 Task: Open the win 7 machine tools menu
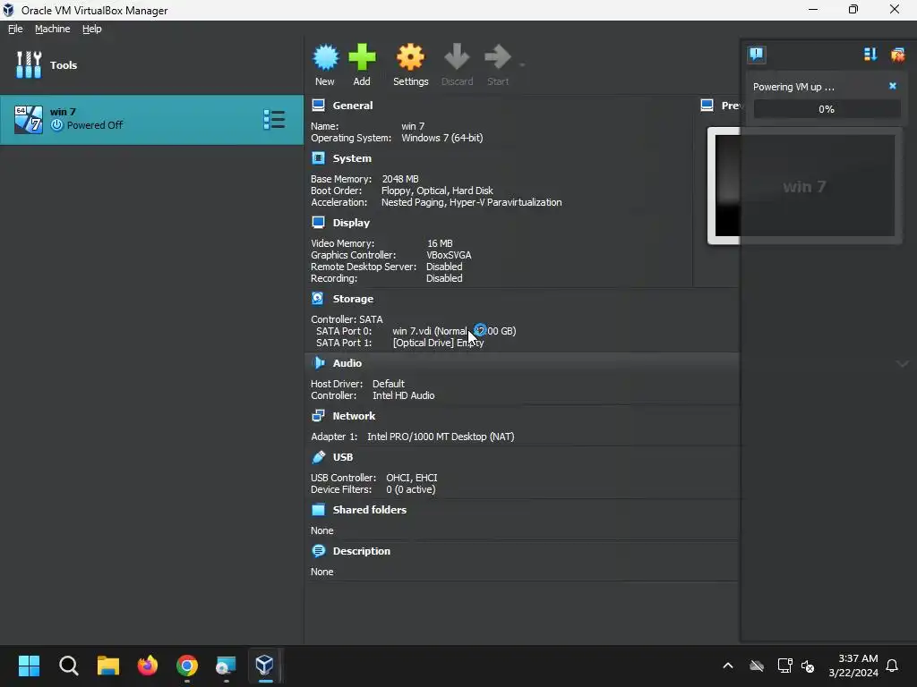point(274,119)
